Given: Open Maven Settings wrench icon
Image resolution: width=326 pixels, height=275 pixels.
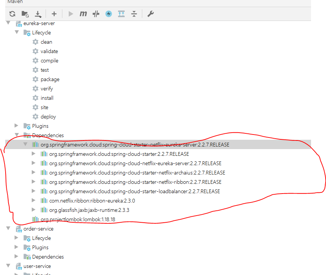Looking at the screenshot, I should (x=150, y=14).
